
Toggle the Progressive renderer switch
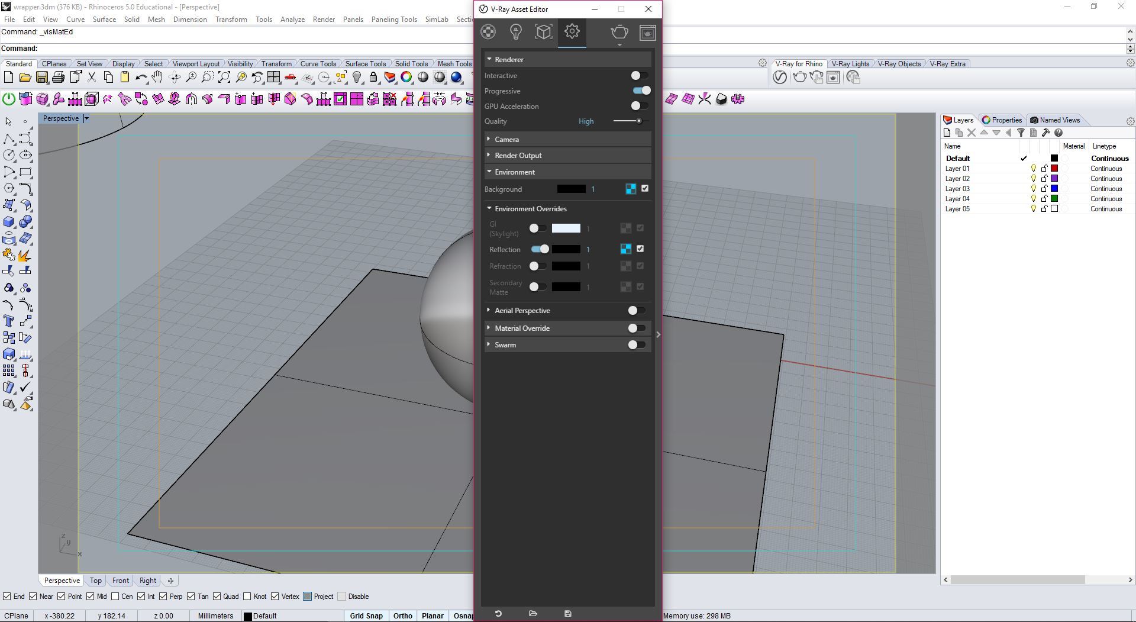coord(641,91)
